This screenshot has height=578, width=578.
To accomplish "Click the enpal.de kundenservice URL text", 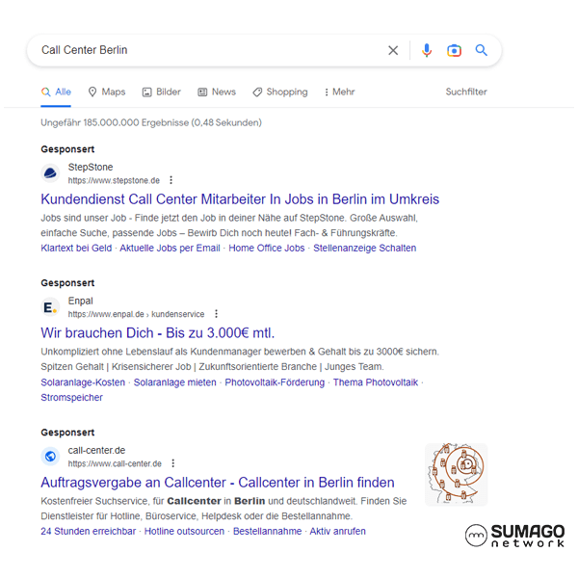I will 136,314.
